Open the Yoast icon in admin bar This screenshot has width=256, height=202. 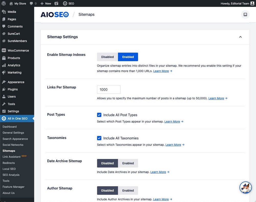[x=56, y=3]
